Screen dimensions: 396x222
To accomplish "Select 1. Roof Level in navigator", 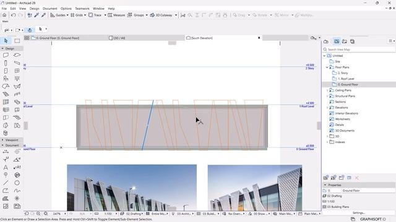I will 346,79.
